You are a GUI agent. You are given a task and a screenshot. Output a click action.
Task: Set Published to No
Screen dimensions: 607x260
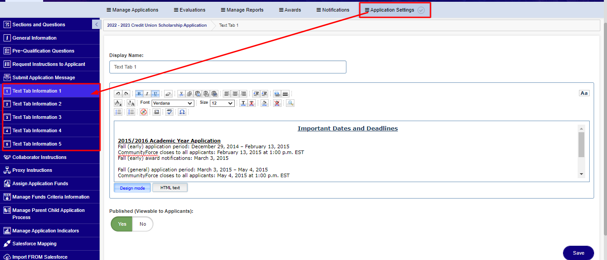click(143, 224)
